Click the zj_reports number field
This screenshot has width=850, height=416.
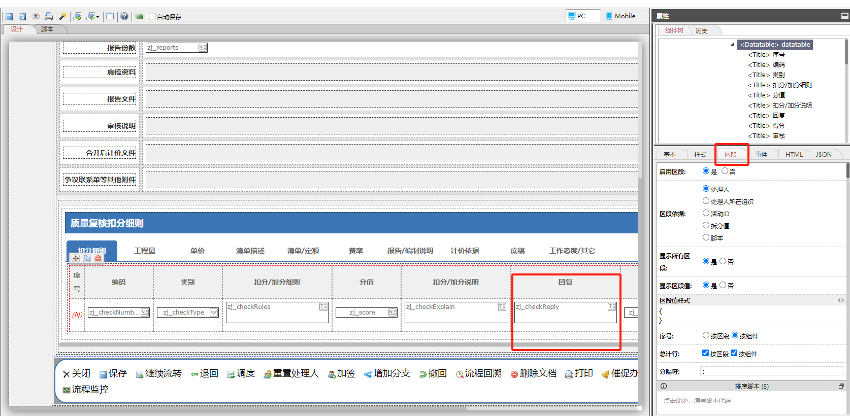177,48
